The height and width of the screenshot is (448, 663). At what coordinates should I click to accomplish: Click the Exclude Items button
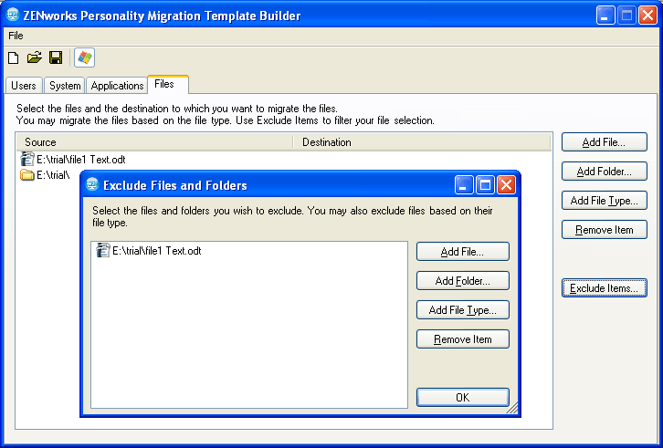(605, 287)
